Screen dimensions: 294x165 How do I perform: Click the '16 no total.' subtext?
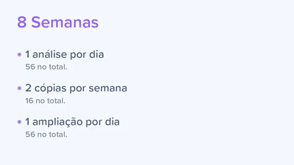pos(45,101)
